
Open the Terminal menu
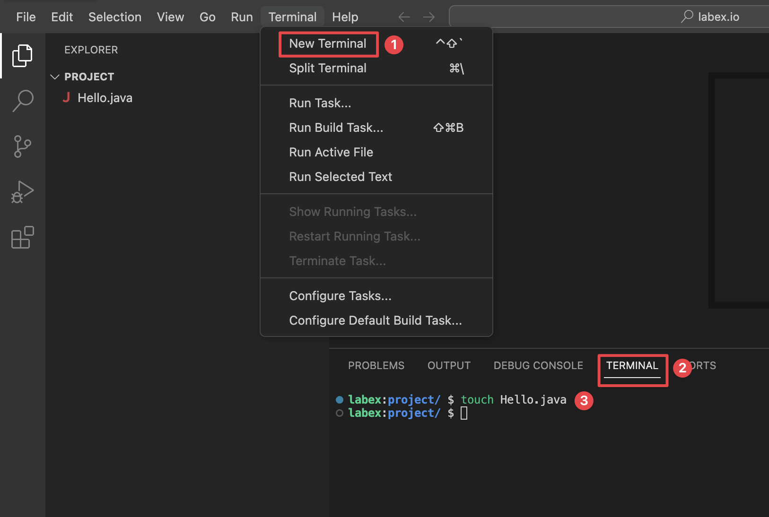292,17
